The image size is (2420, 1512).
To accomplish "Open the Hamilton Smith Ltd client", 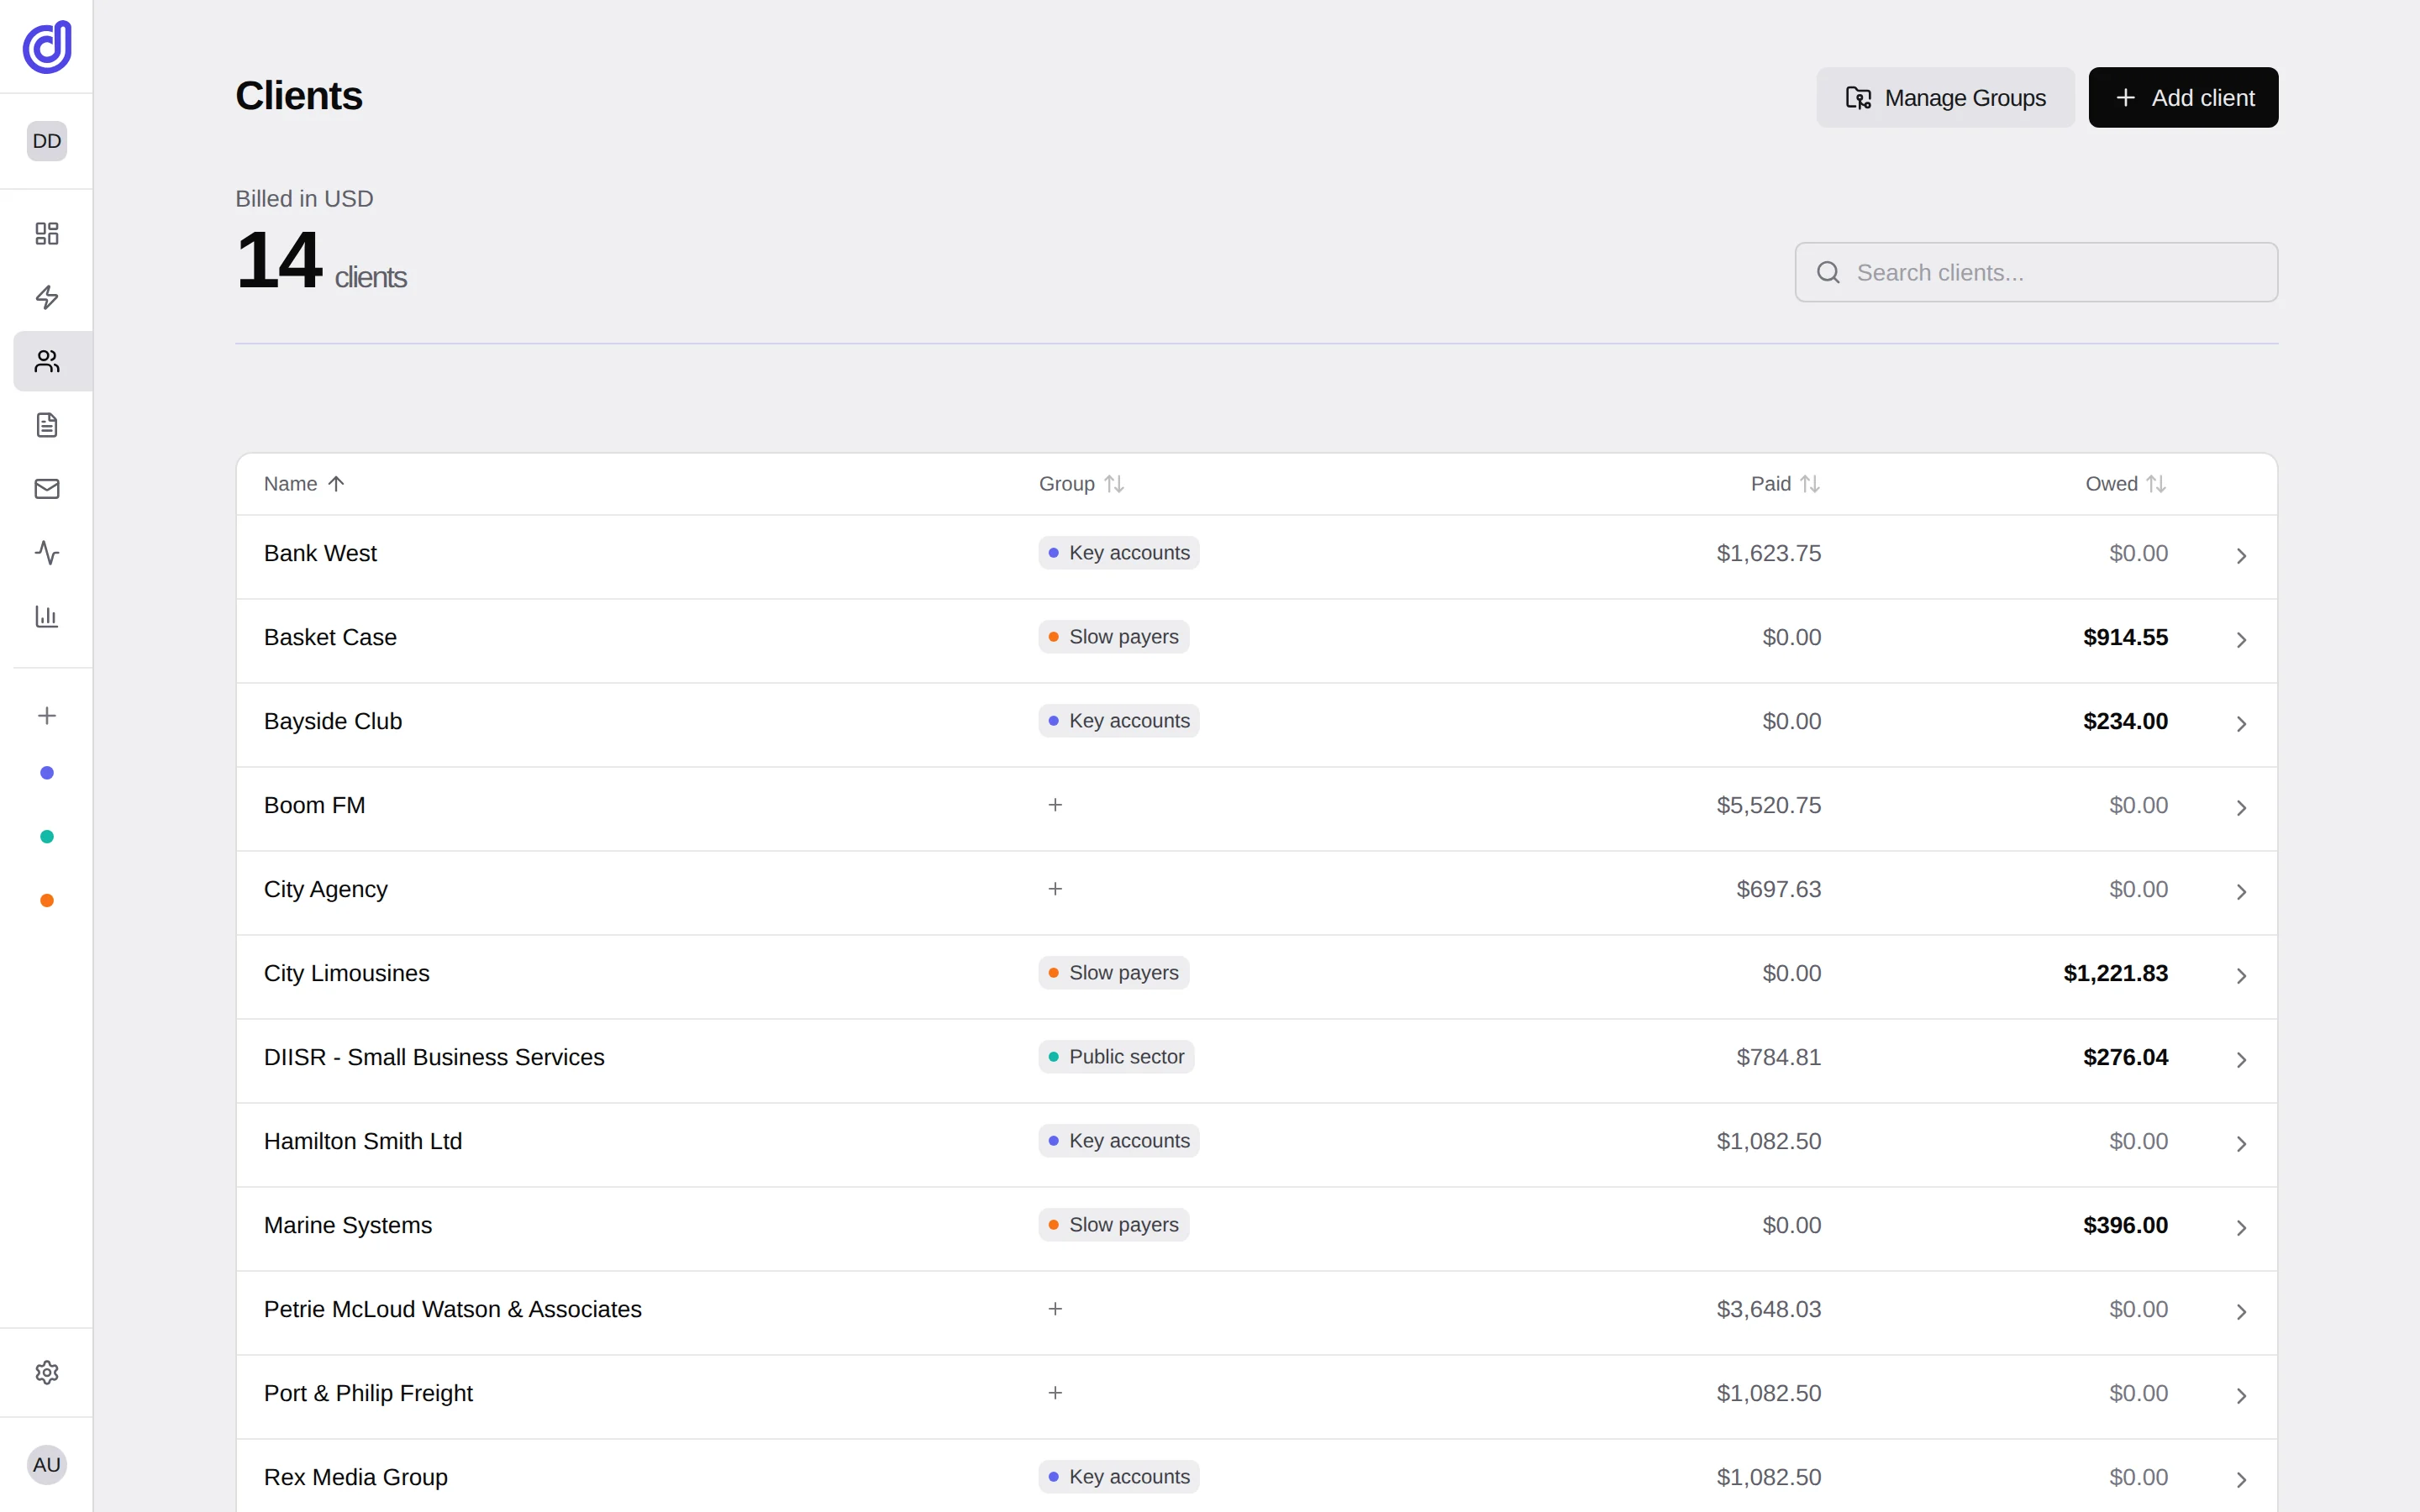I will click(363, 1141).
